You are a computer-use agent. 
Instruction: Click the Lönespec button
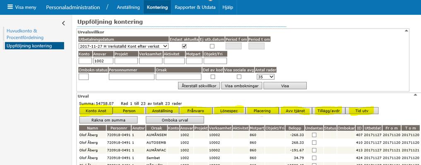click(229, 111)
